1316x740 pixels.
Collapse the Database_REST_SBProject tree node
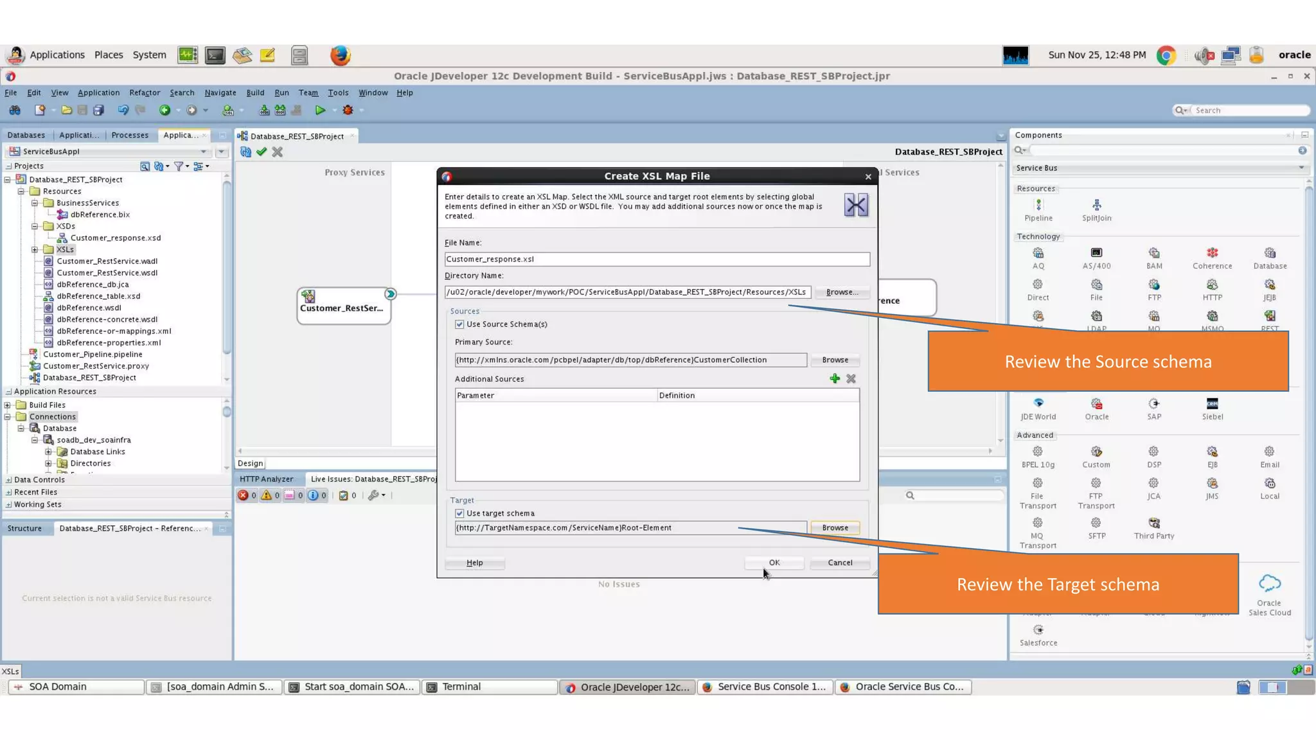point(8,180)
